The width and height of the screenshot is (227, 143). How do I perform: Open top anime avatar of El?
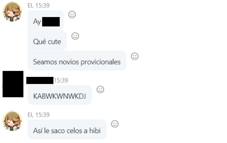click(x=12, y=11)
